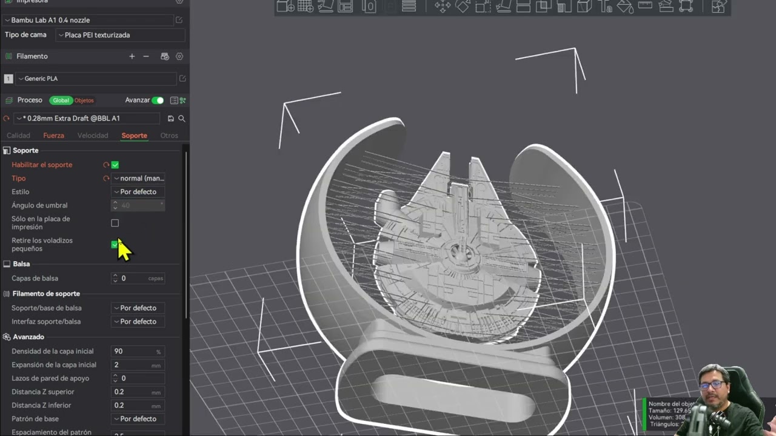Switch to the Calidad tab
This screenshot has height=436, width=776.
pyautogui.click(x=18, y=136)
